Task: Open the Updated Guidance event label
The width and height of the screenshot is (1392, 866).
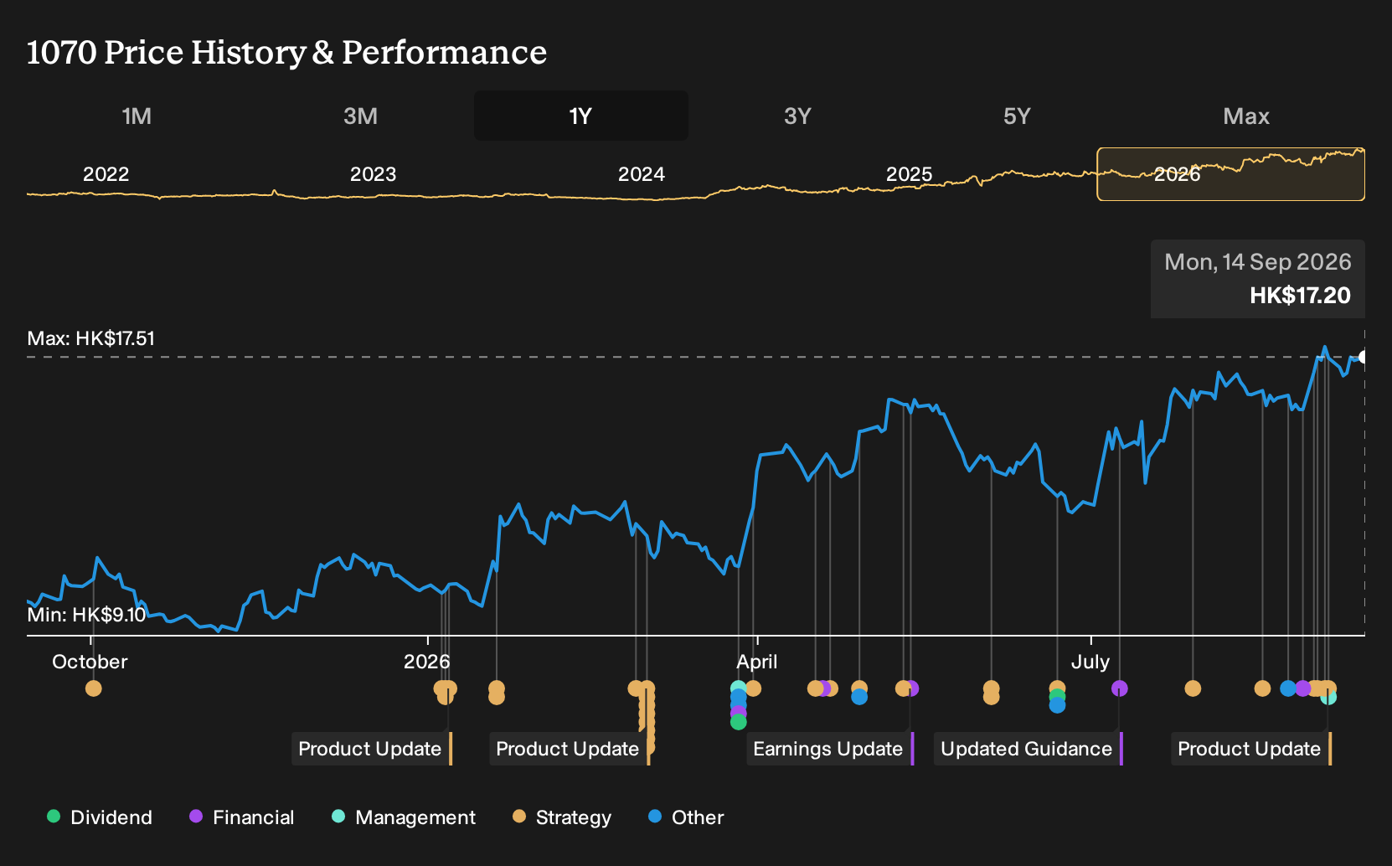Action: (x=1028, y=749)
